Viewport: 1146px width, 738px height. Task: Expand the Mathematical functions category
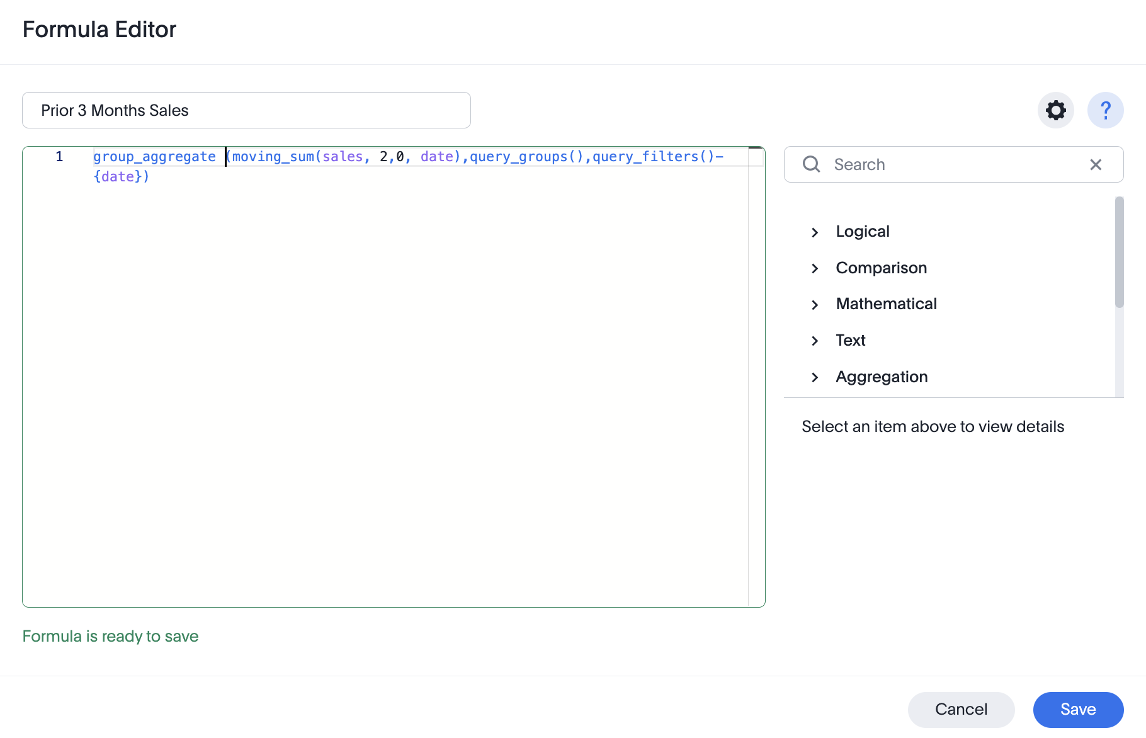coord(815,304)
